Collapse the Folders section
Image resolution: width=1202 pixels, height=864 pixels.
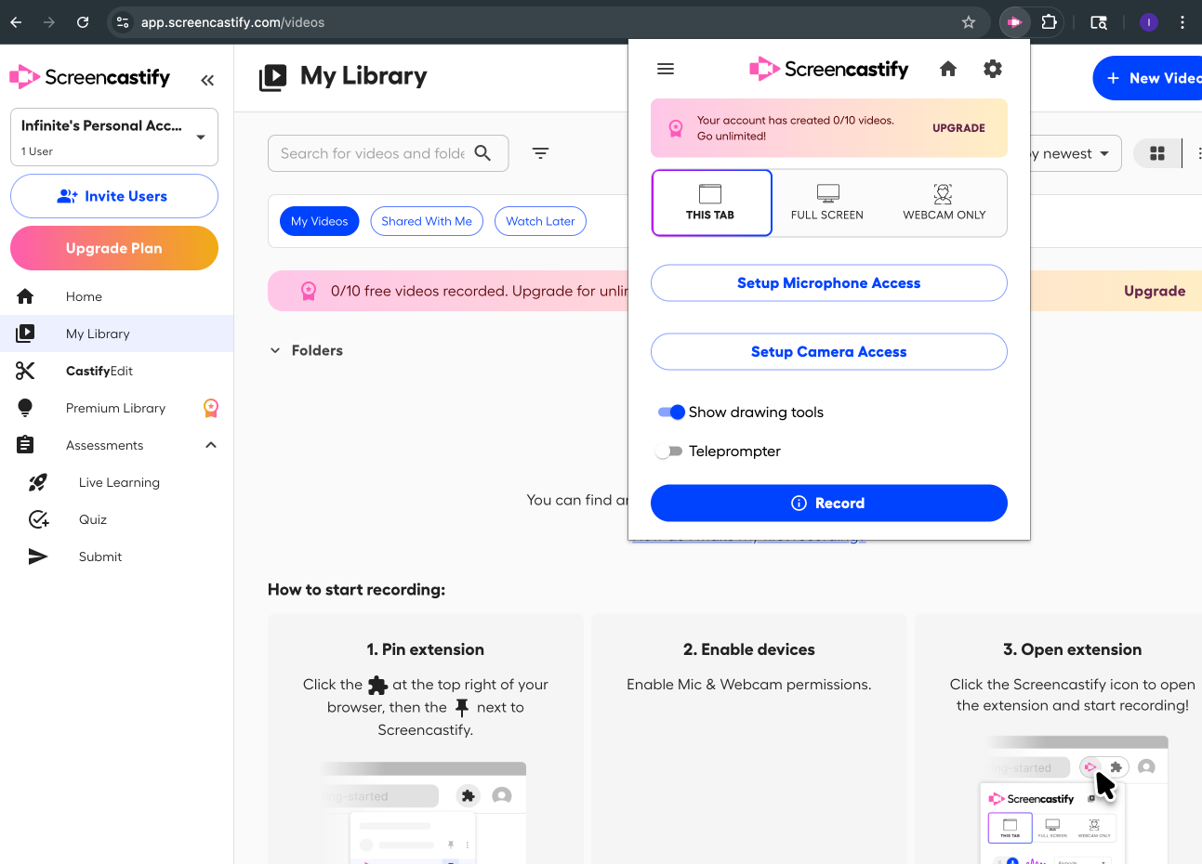[275, 350]
